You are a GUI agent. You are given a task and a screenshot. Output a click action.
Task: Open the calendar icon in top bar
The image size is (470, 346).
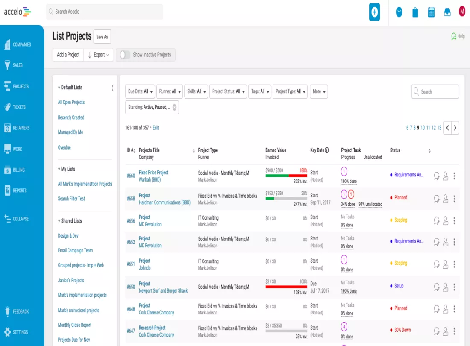[x=431, y=12]
